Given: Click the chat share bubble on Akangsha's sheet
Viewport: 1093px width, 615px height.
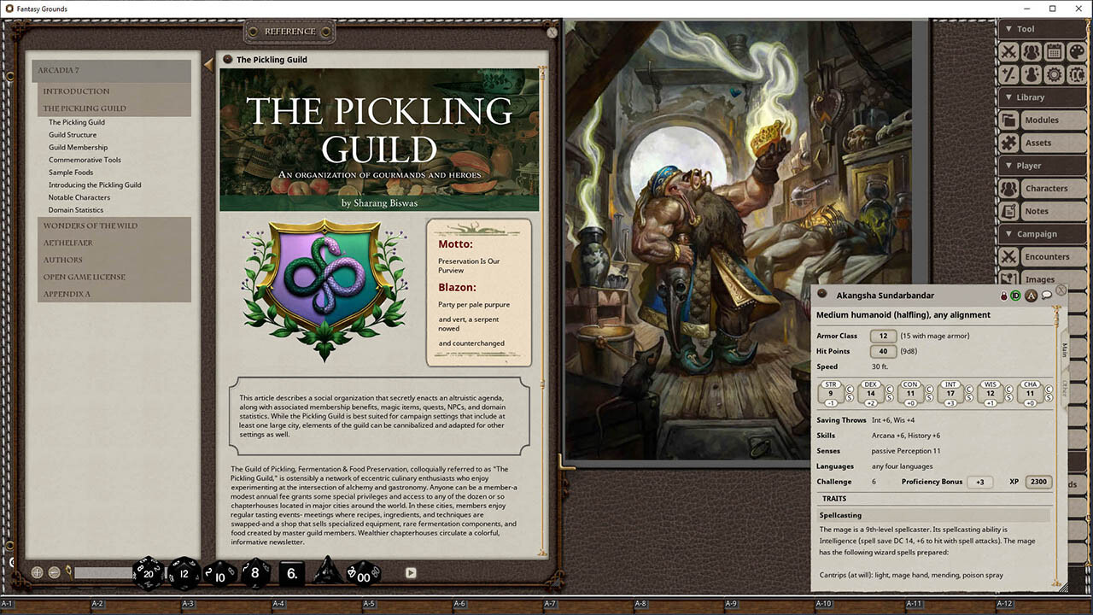Looking at the screenshot, I should (1047, 294).
